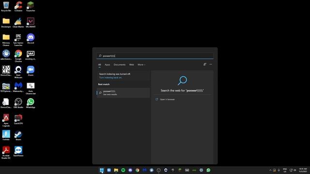Click the ENG US language indicator
Image resolution: width=310 pixels, height=174 pixels.
[x=285, y=170]
